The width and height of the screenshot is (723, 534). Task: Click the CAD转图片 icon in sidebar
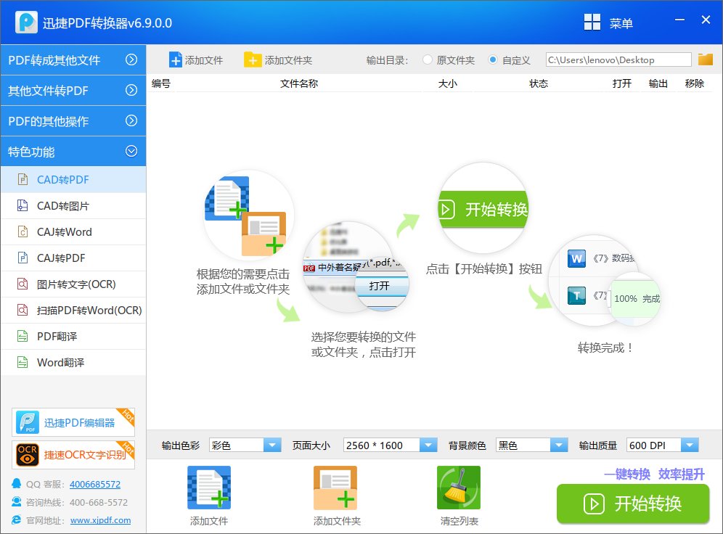click(23, 205)
